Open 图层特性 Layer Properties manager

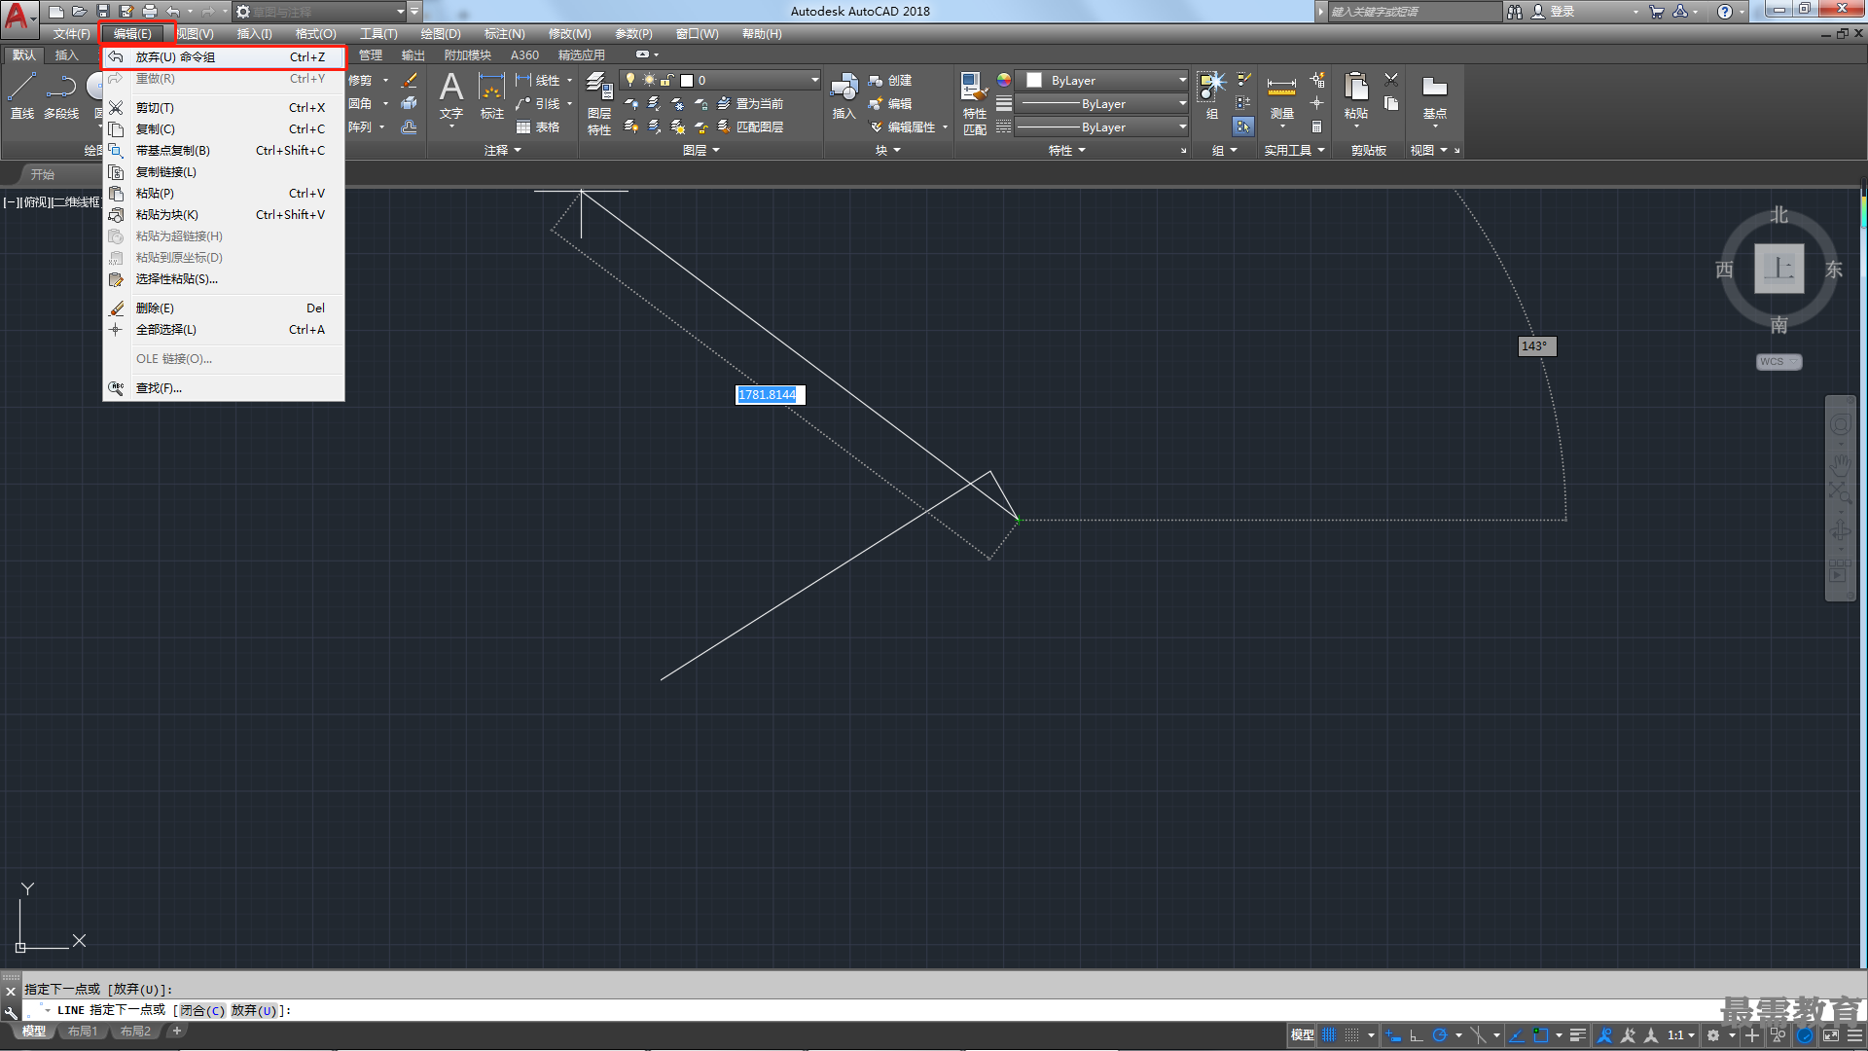click(599, 102)
